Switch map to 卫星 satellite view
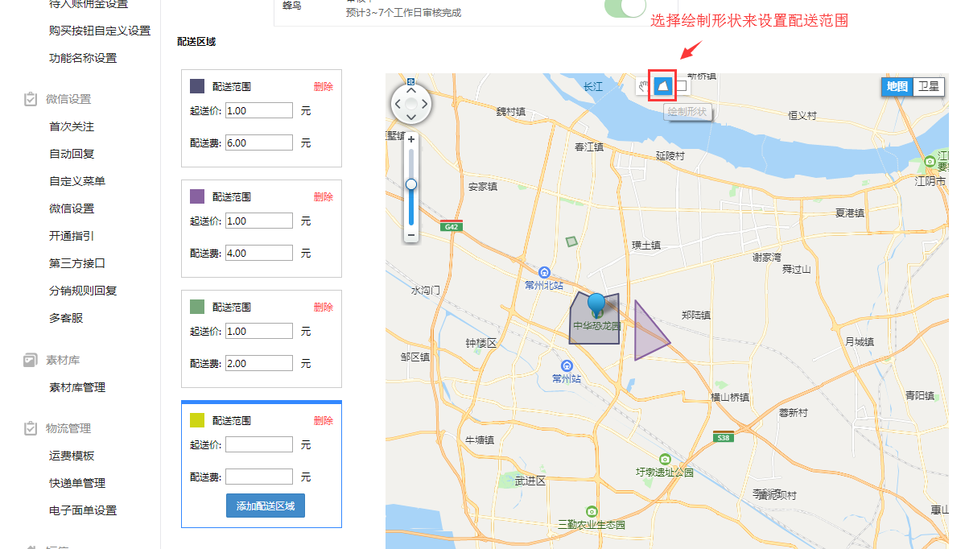This screenshot has width=965, height=549. pyautogui.click(x=929, y=87)
